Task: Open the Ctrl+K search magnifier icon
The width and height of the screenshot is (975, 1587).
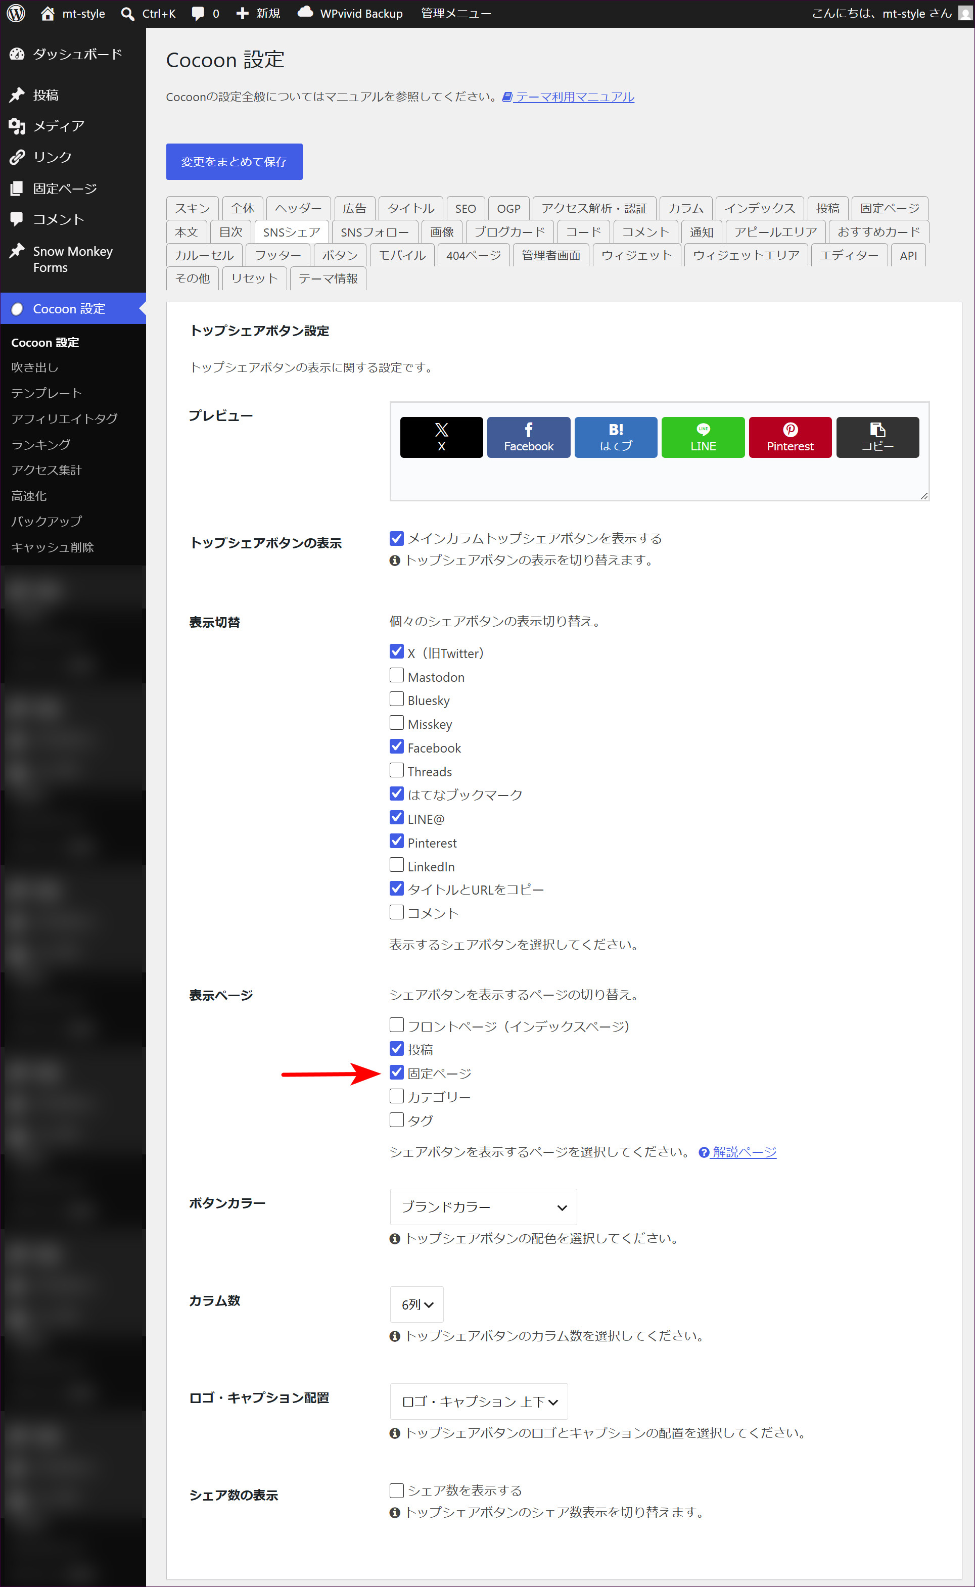Action: [128, 14]
